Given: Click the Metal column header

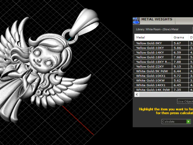Looking at the screenshot, I should [x=153, y=37].
